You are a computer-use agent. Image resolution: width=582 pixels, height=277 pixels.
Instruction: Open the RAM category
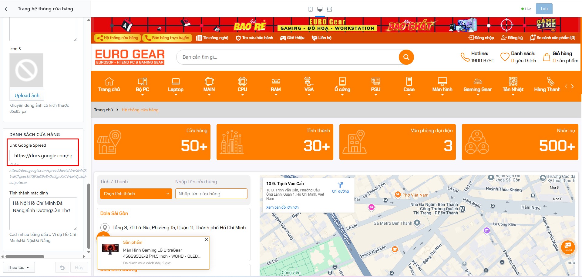(x=276, y=85)
